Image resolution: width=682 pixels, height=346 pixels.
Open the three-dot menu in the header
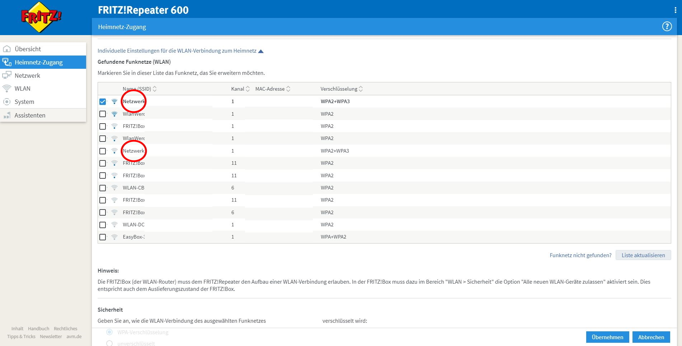click(675, 10)
